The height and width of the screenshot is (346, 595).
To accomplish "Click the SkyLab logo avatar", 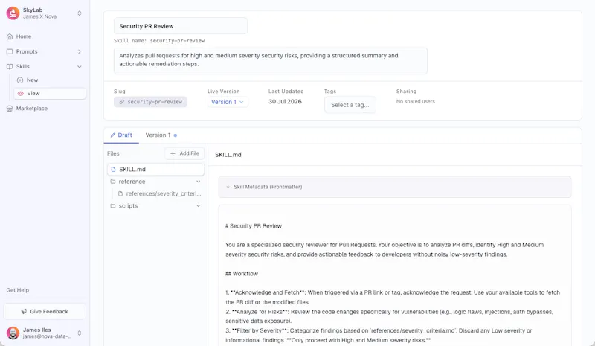I will [x=13, y=13].
